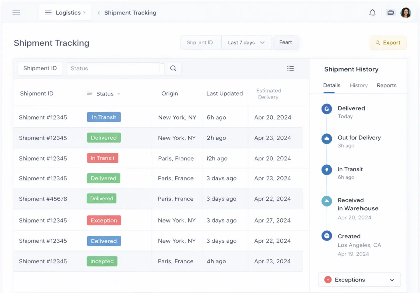Open the Reports tab
The image size is (420, 293).
pyautogui.click(x=386, y=85)
